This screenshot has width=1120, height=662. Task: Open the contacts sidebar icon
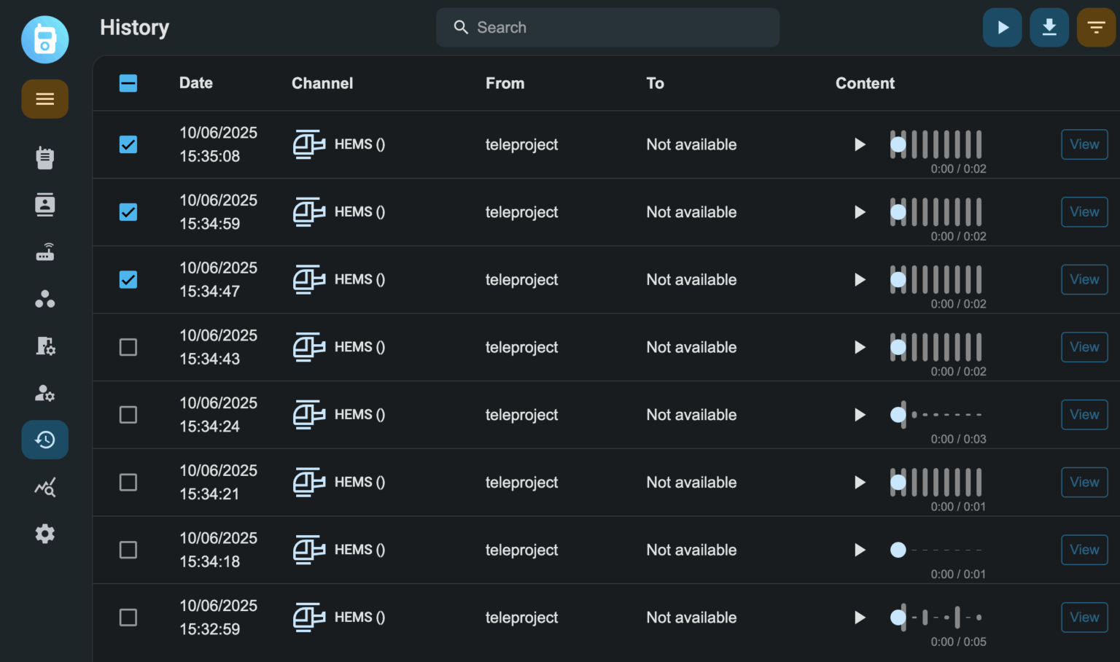45,205
